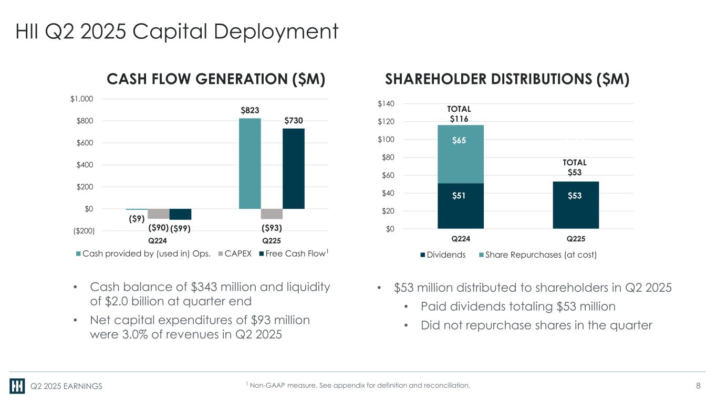Click the cash balance of $343 million bullet
The height and width of the screenshot is (403, 717).
pyautogui.click(x=209, y=294)
